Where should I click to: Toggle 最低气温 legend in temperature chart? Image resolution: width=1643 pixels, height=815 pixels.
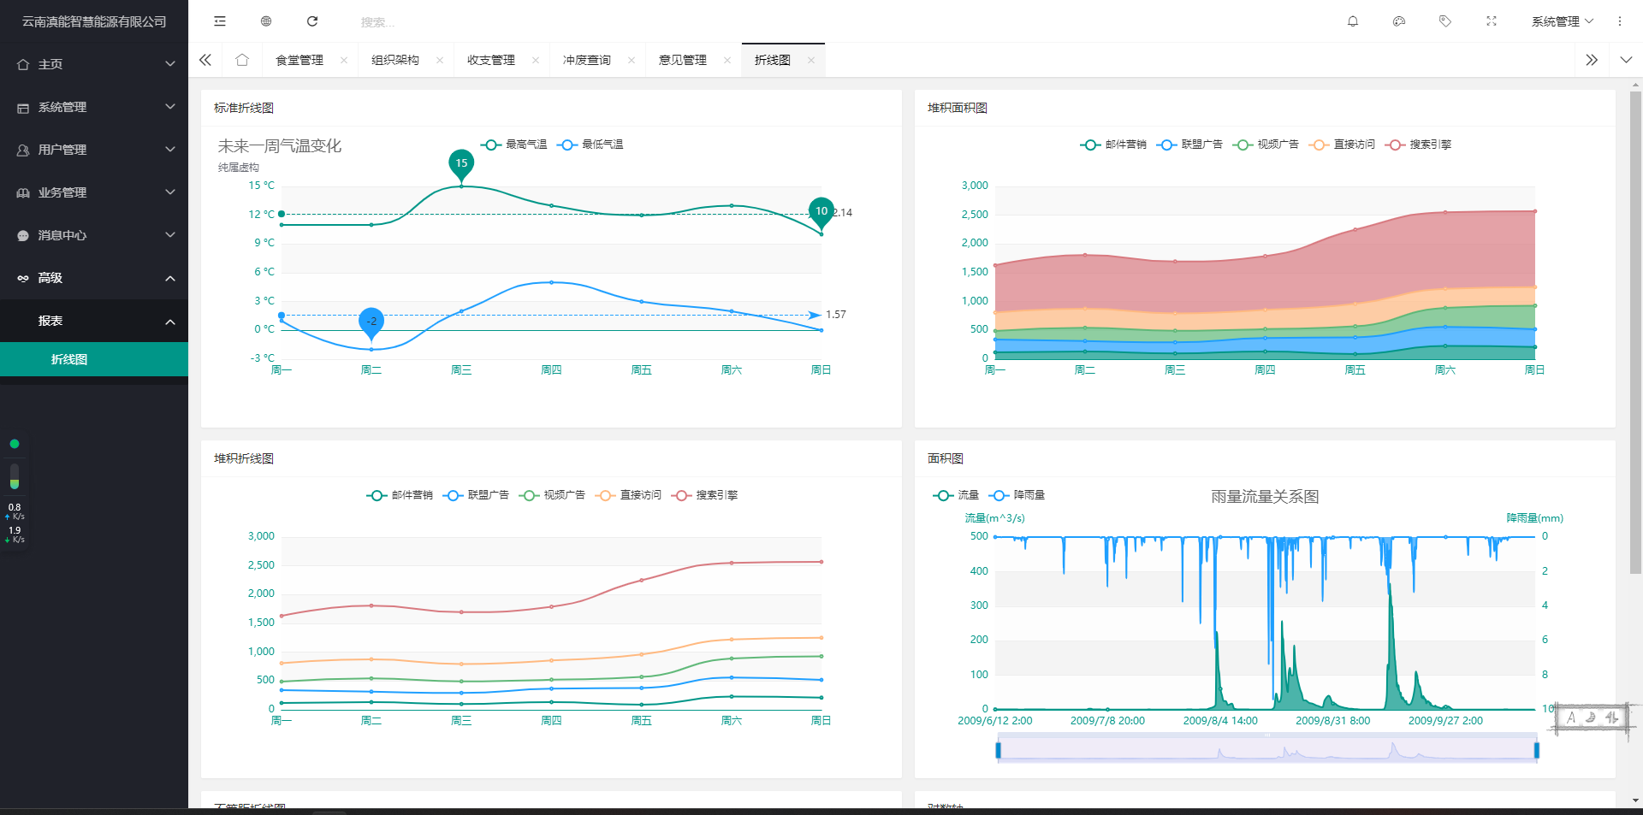(590, 145)
